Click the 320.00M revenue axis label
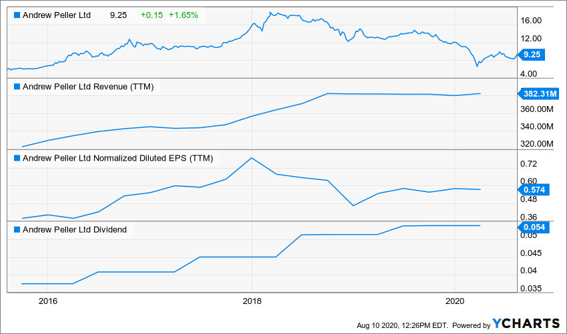The image size is (567, 334). (x=537, y=144)
